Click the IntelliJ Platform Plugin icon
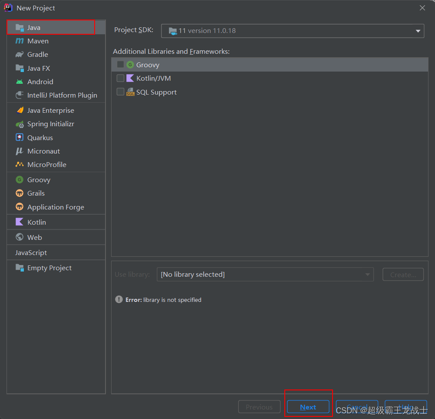This screenshot has height=419, width=435. (x=20, y=95)
